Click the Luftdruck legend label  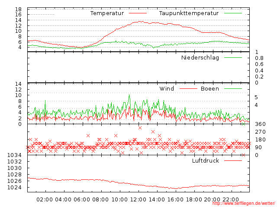click(206, 160)
